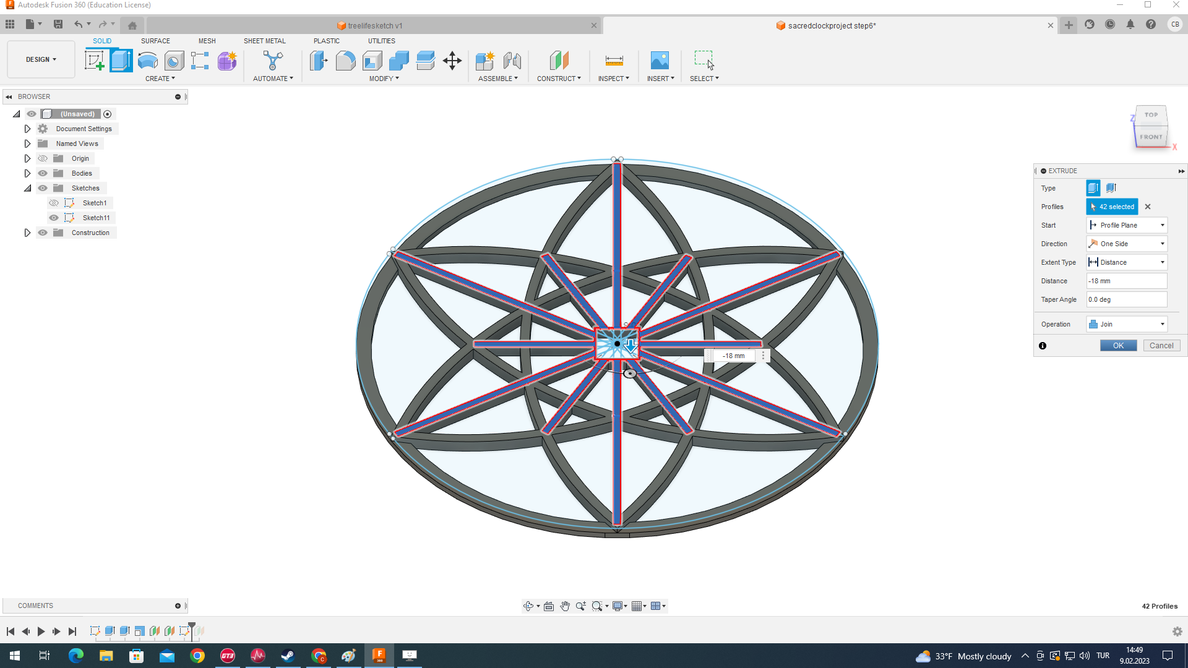The width and height of the screenshot is (1188, 668).
Task: Click the Create Form purple icon
Action: 227,61
